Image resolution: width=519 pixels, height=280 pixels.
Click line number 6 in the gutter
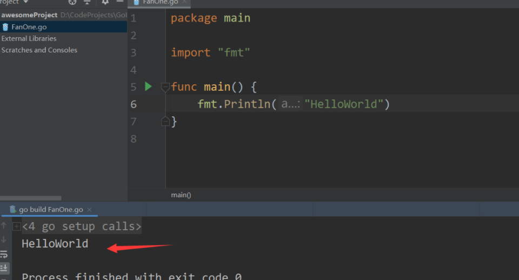pyautogui.click(x=134, y=104)
